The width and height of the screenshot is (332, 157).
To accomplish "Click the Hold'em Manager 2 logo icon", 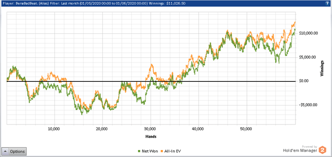I will pyautogui.click(x=323, y=150).
